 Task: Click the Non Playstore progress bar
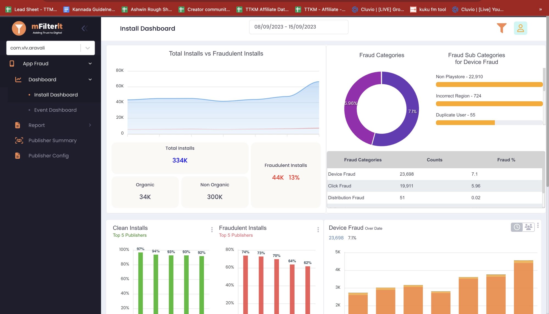(489, 85)
